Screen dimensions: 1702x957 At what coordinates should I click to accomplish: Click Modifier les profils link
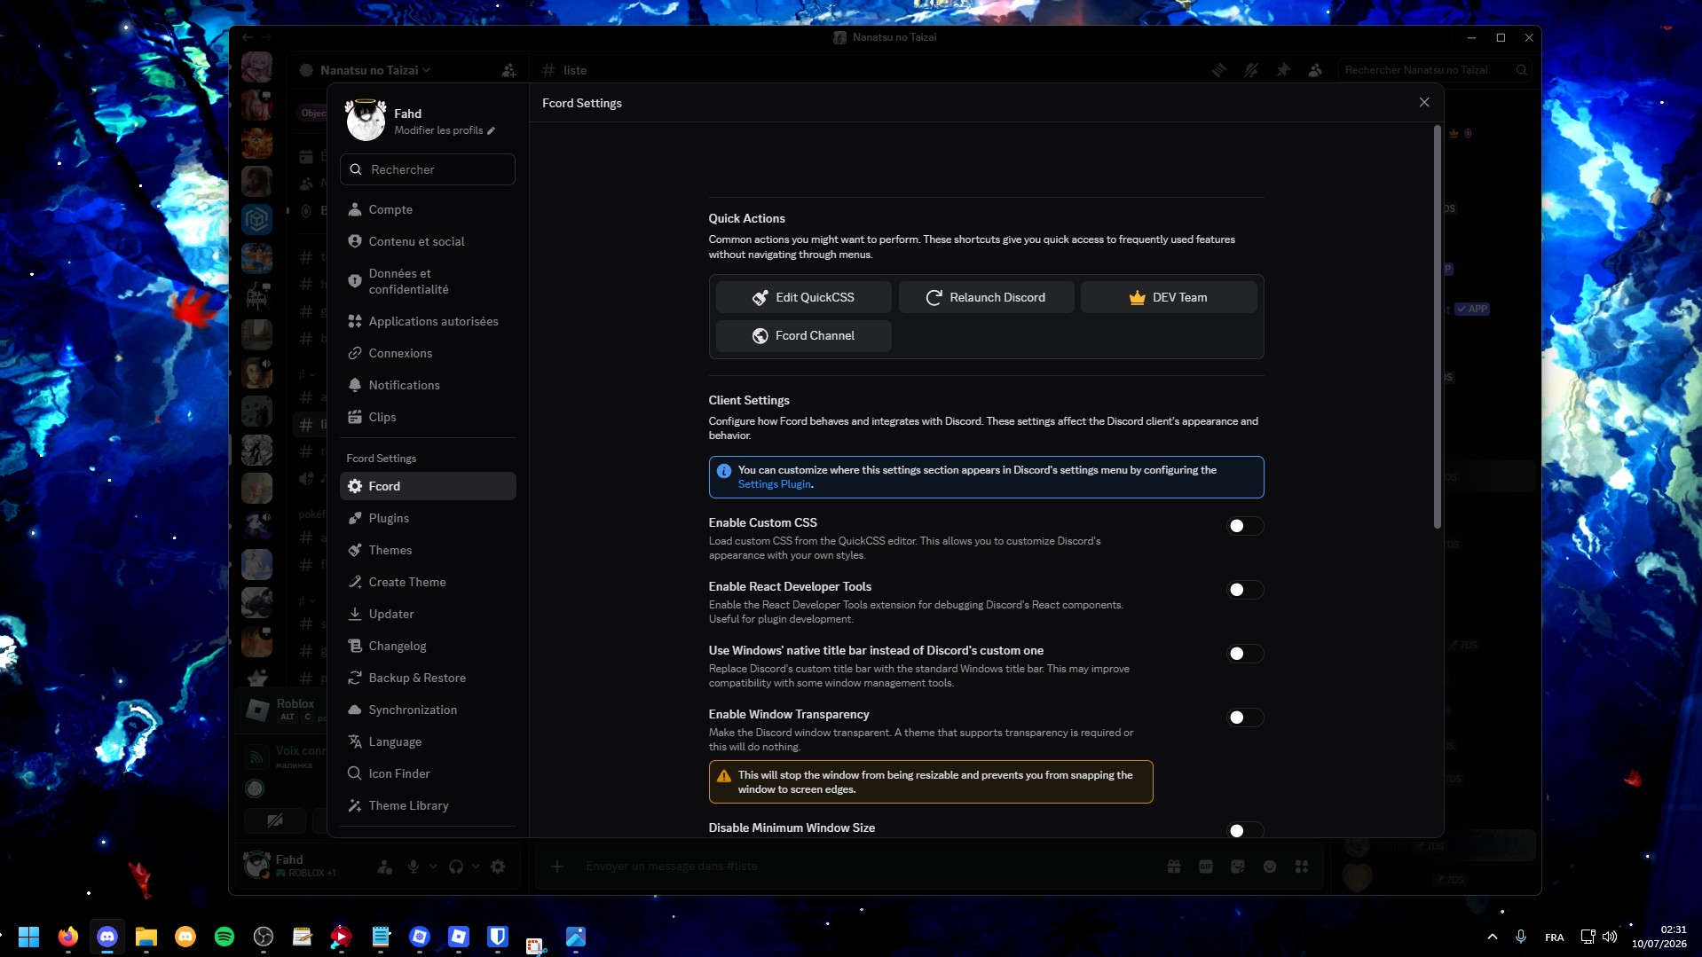click(445, 130)
